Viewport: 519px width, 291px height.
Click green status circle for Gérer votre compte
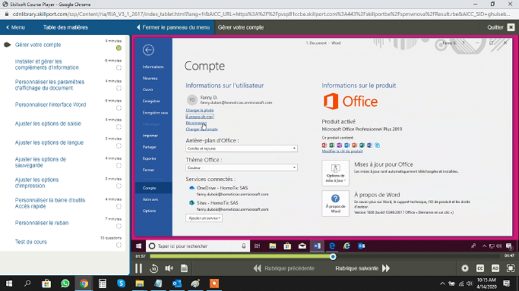point(119,48)
